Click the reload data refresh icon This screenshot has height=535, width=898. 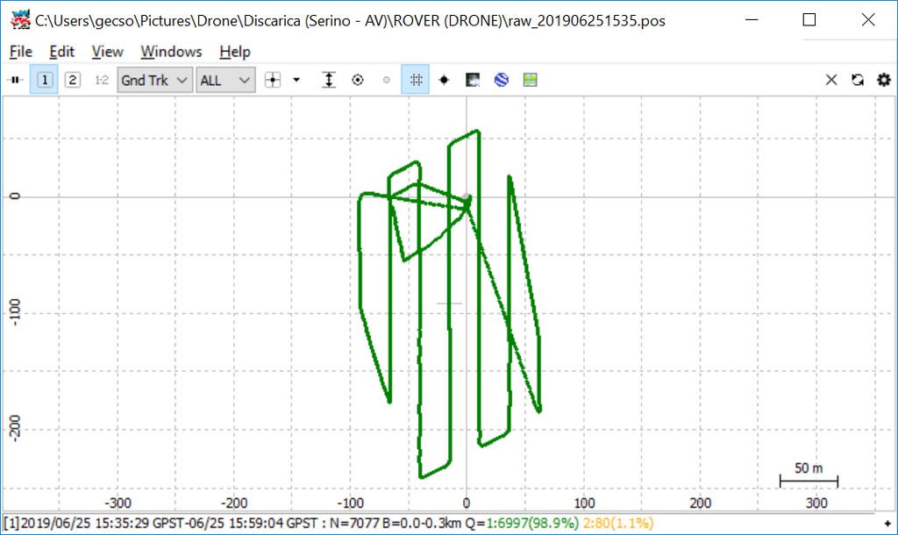point(858,80)
